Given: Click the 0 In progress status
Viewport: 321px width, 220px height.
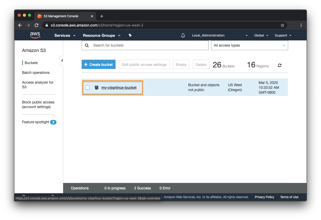Looking at the screenshot, I should click(x=115, y=188).
